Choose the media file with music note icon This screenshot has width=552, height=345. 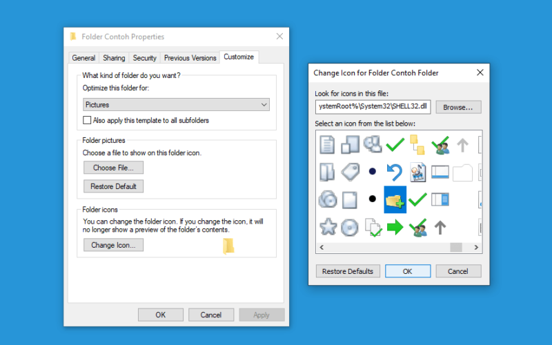click(x=418, y=172)
